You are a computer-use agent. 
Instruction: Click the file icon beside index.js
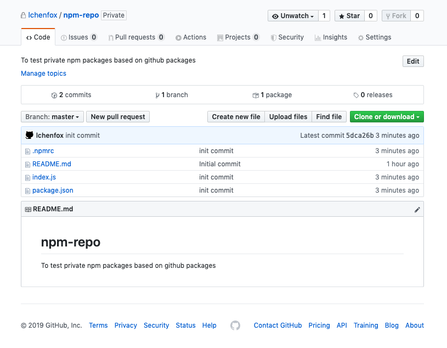point(27,177)
